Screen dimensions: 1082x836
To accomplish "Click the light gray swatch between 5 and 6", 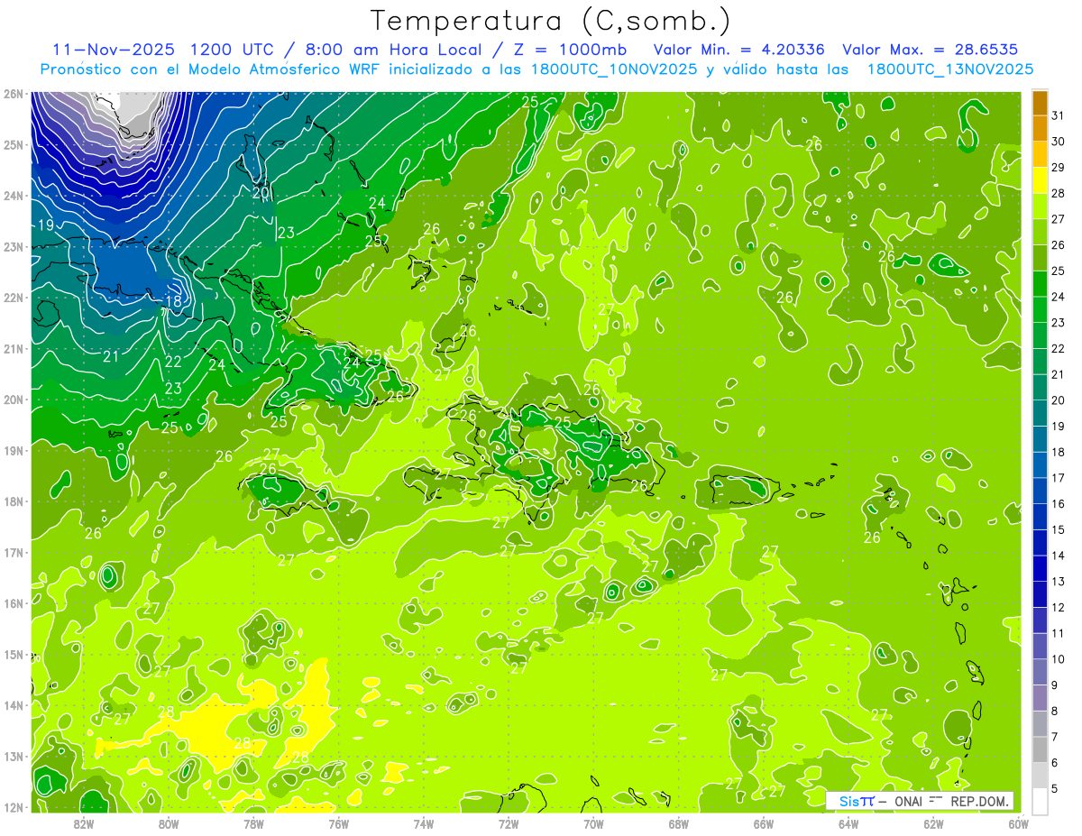I will point(1040,776).
